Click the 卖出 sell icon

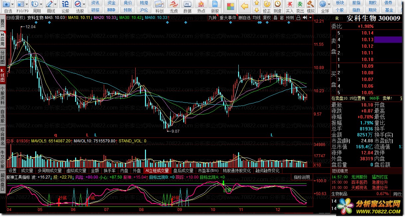[300, 4]
